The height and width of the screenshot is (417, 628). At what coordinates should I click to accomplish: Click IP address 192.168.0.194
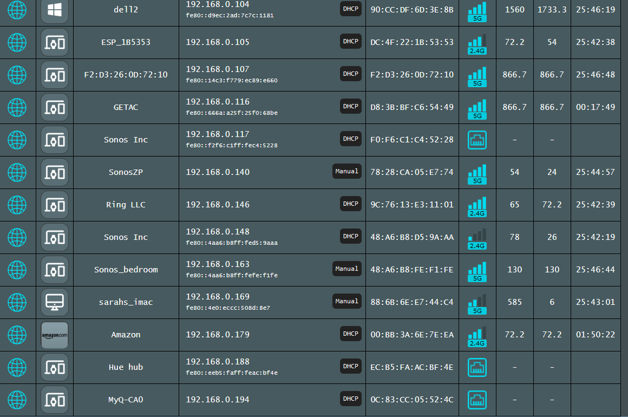pos(218,400)
